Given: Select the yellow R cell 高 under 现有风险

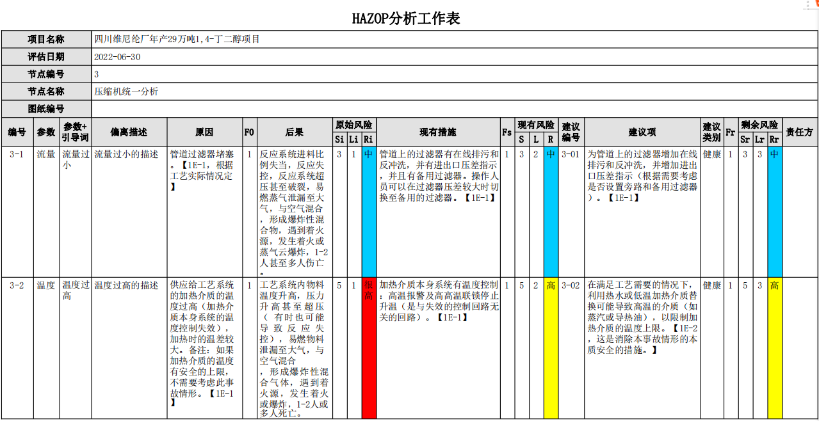Looking at the screenshot, I should tap(551, 348).
